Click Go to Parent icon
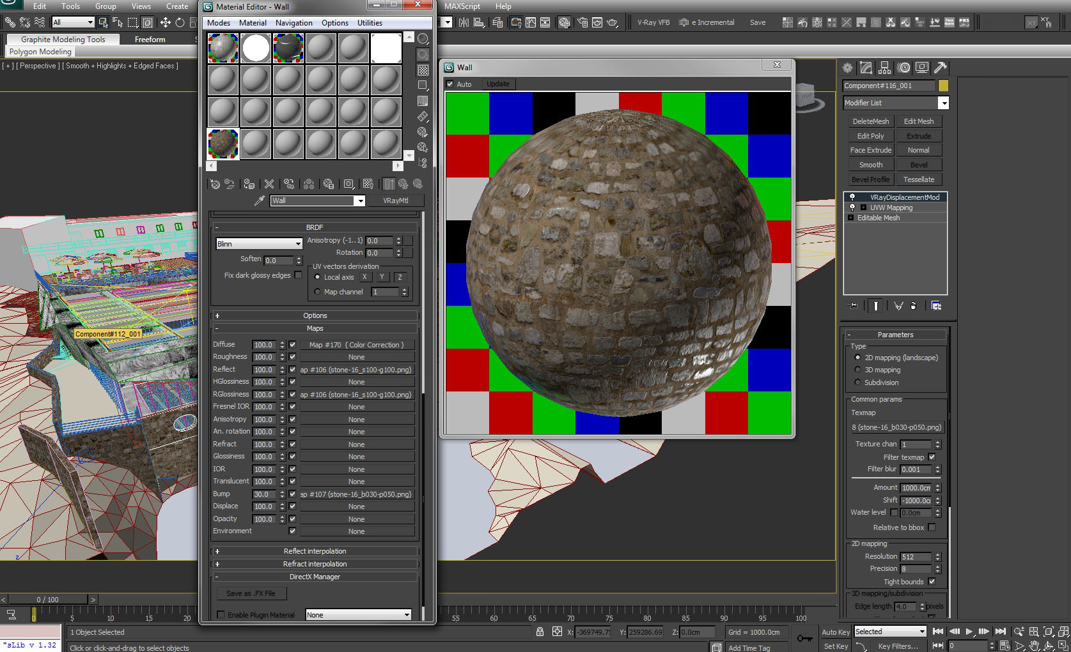Image resolution: width=1071 pixels, height=652 pixels. pos(403,184)
